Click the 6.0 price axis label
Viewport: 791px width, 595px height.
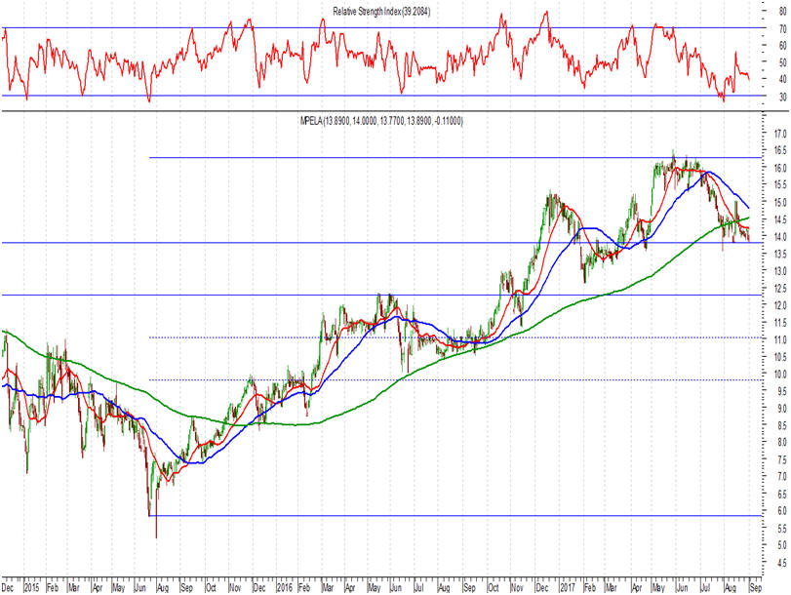click(x=782, y=511)
